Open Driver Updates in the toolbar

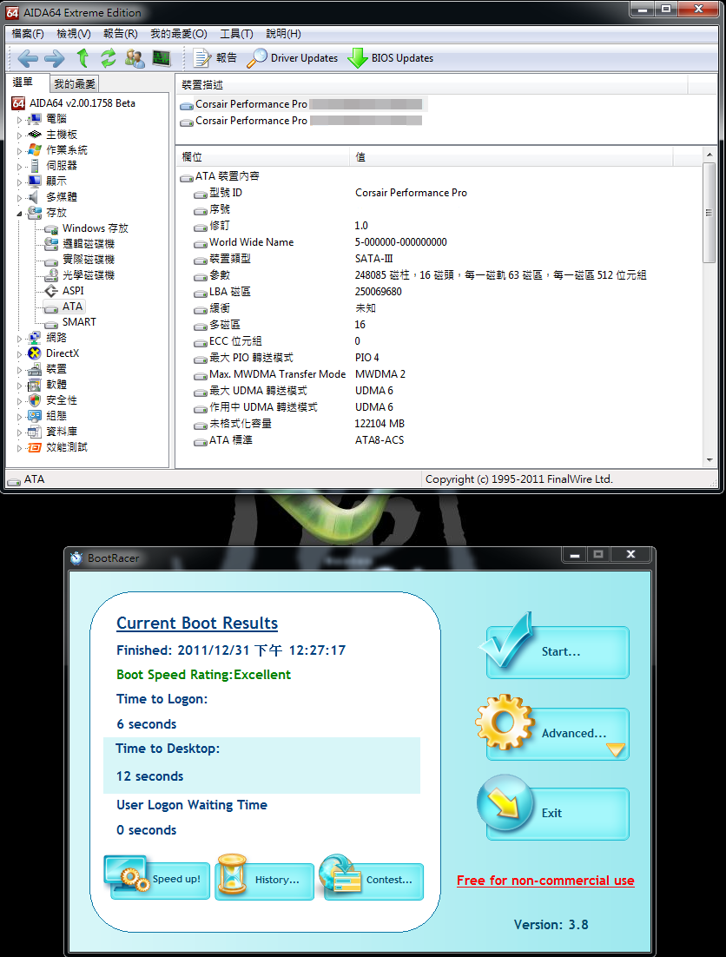click(x=293, y=58)
